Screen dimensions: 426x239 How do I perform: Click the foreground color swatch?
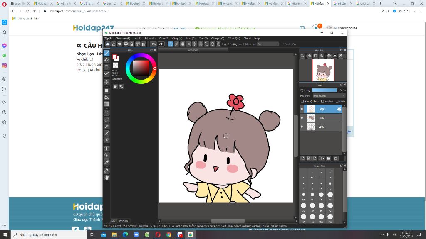115,57
